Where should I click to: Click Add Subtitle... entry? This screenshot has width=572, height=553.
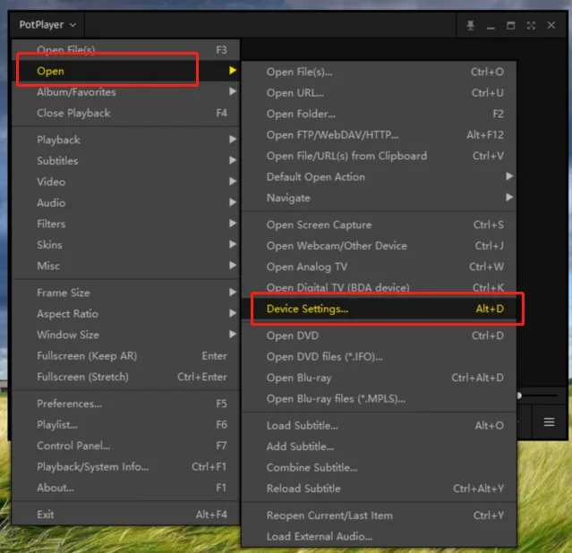point(379,447)
